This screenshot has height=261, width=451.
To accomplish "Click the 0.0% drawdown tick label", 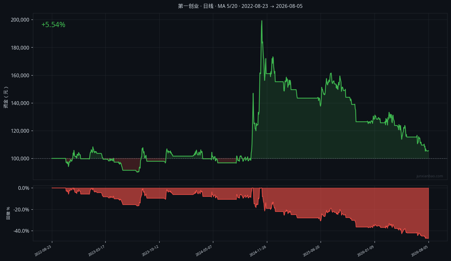I will [24, 188].
